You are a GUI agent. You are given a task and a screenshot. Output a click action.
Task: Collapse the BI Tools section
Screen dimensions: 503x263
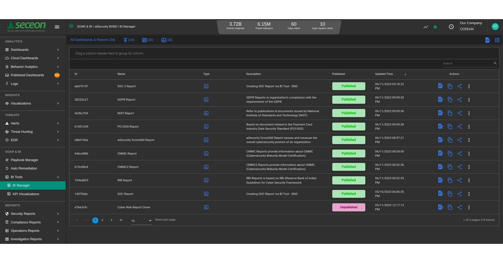click(x=33, y=177)
